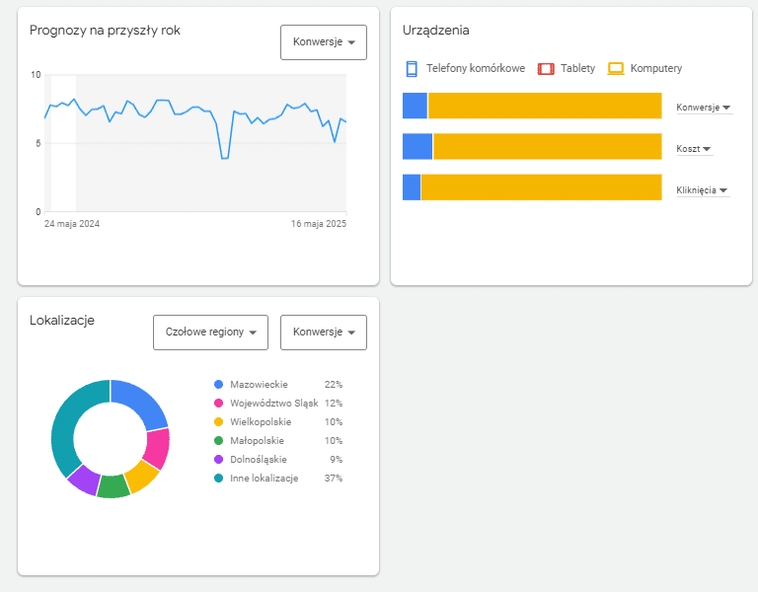Click the 16 maja 2025 axis date
Image resolution: width=758 pixels, height=592 pixels.
pyautogui.click(x=319, y=224)
